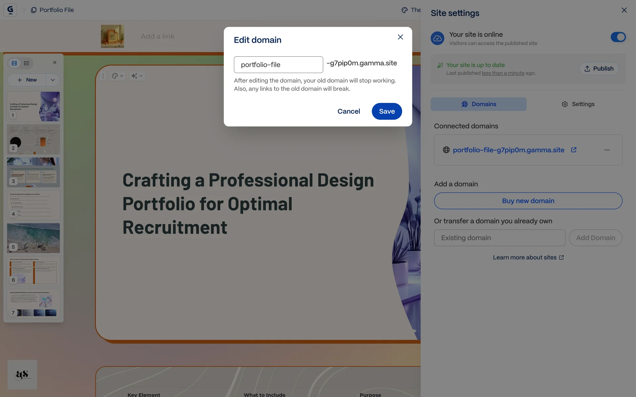Image resolution: width=636 pixels, height=397 pixels.
Task: Click the card theme palette icon
Action: click(115, 76)
